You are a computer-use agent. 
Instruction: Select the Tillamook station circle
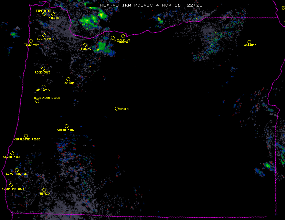31,41
